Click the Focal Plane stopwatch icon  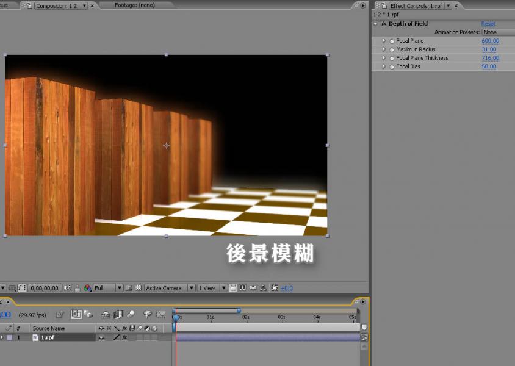(x=392, y=41)
